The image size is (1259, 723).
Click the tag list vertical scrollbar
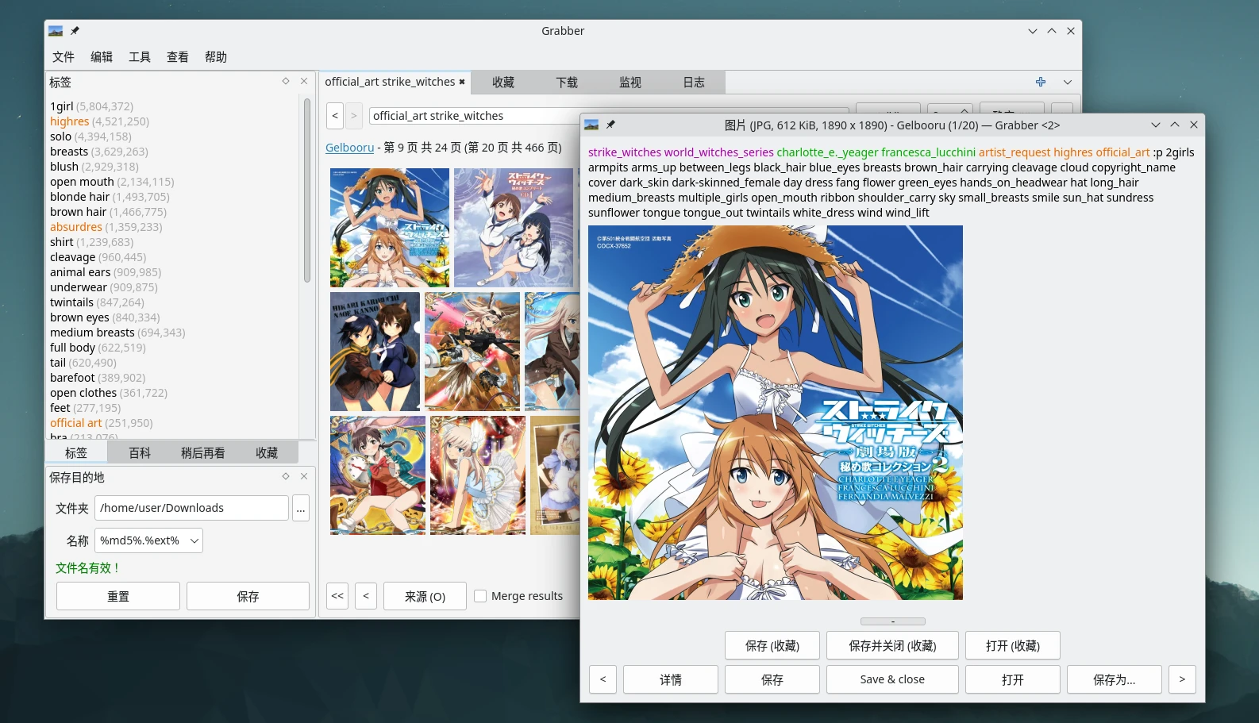[x=307, y=190]
